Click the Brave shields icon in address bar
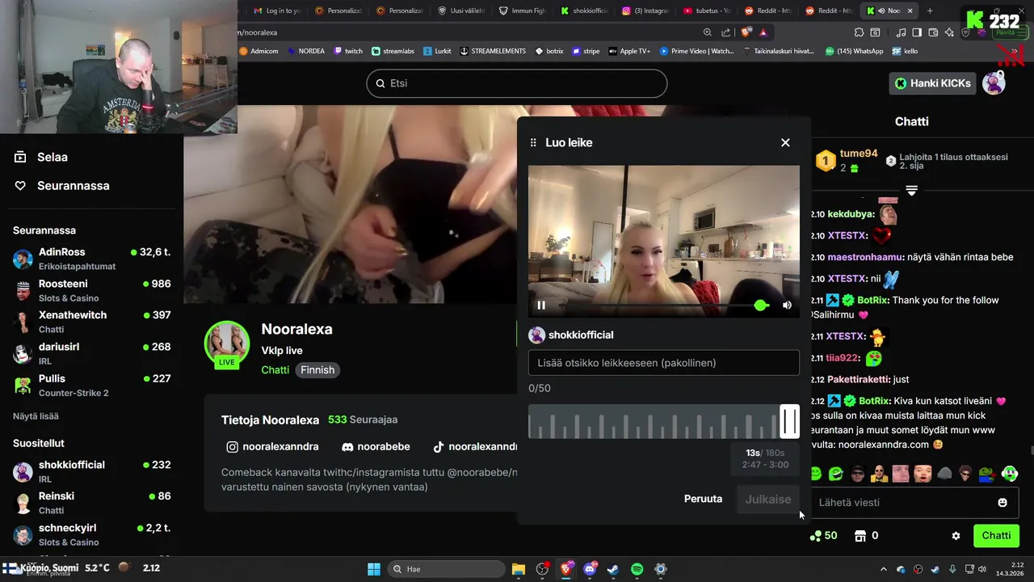Viewport: 1034px width, 582px height. [746, 32]
